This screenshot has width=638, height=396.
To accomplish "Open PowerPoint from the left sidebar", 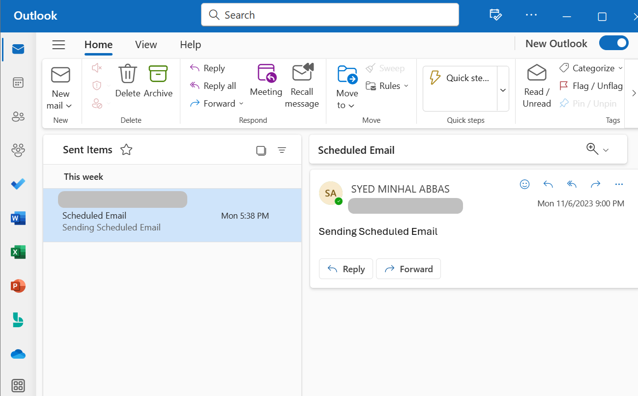I will tap(18, 286).
